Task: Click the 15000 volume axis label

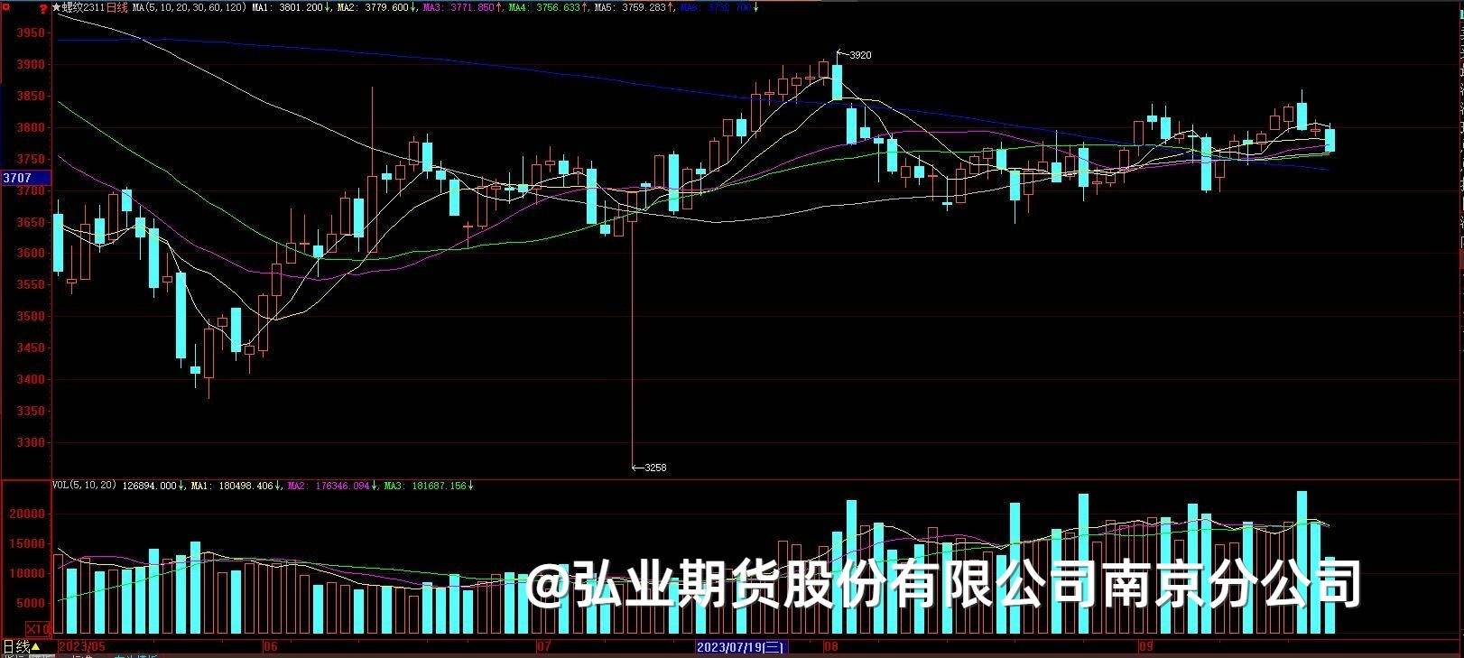Action: pyautogui.click(x=27, y=544)
